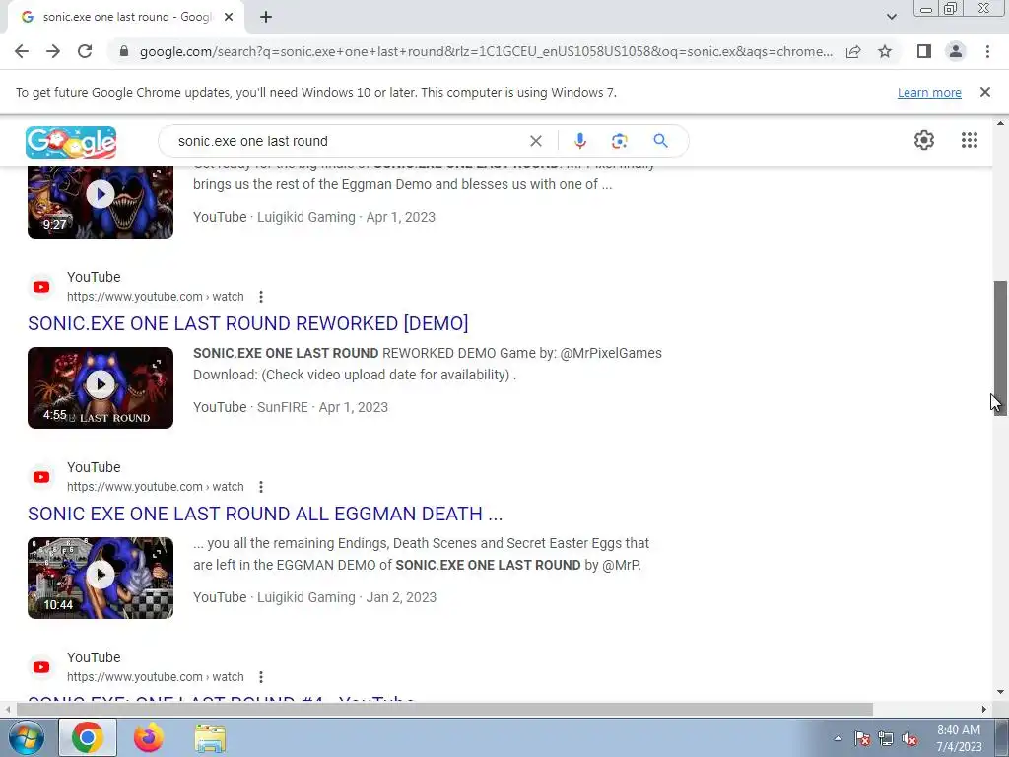Image resolution: width=1009 pixels, height=757 pixels.
Task: Open SONIC.EXE ONE LAST ROUND REWORKED [DEMO] link
Action: pos(247,323)
